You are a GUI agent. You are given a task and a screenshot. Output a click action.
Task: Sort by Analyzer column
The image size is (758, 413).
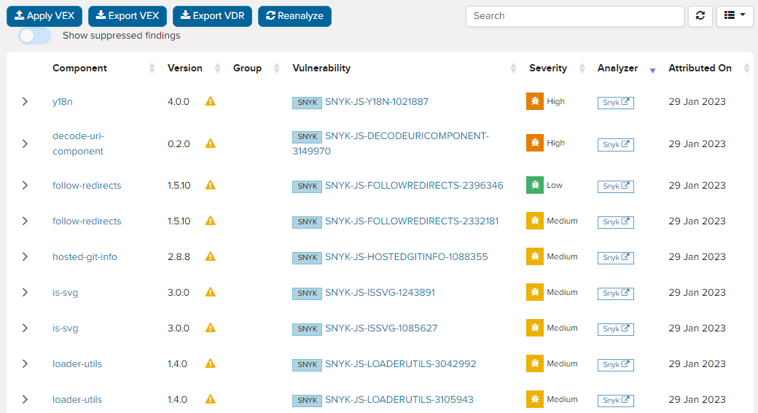click(x=618, y=68)
